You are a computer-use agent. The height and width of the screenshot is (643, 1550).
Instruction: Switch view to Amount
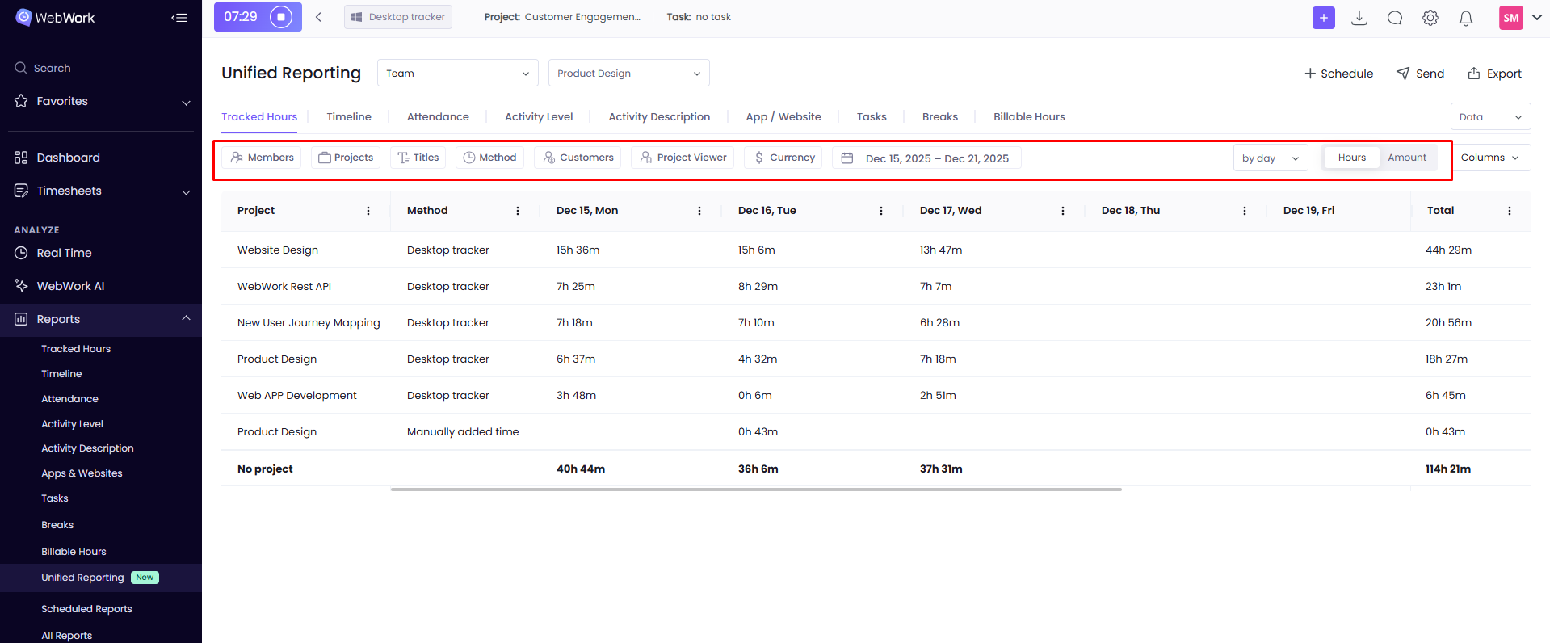coord(1406,158)
